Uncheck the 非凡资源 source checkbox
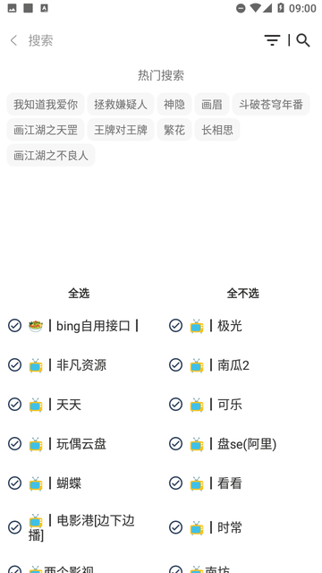The image size is (322, 573). point(14,364)
